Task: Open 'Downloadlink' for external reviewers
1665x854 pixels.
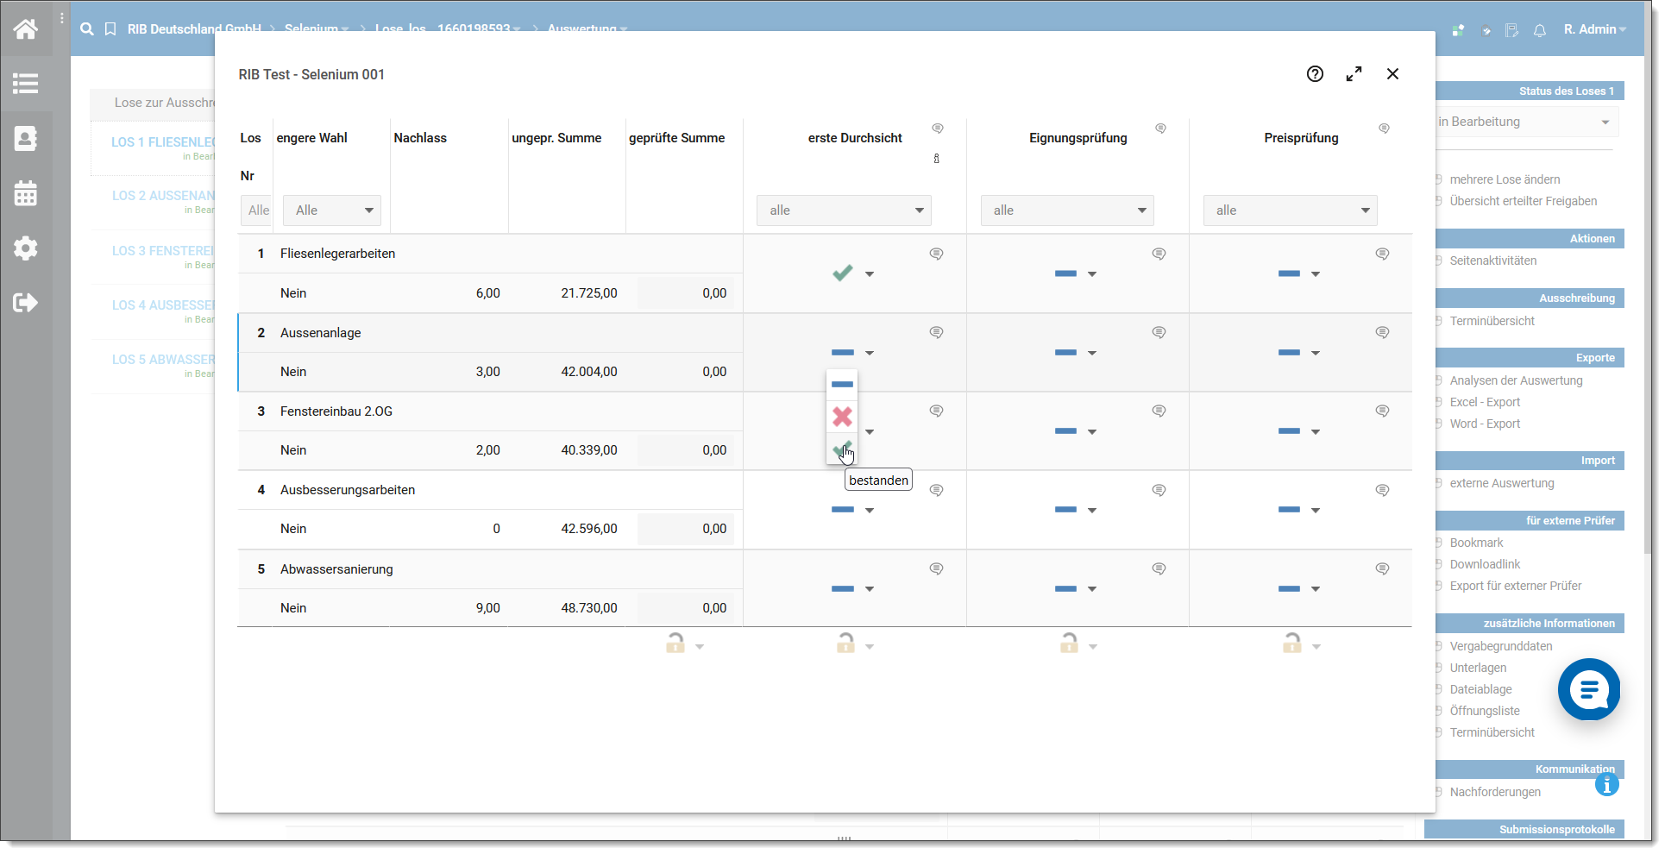Action: (1485, 564)
